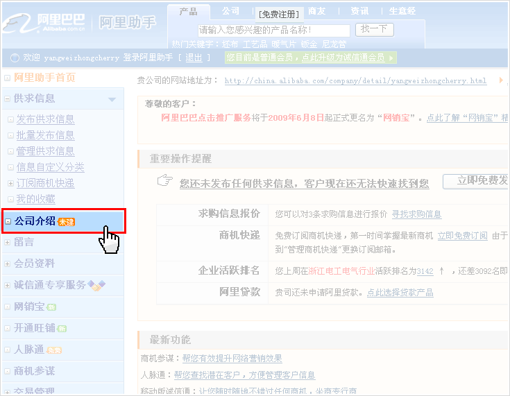This screenshot has height=396, width=510.
Task: Open 订阅商机快递 link
Action: tap(45, 182)
